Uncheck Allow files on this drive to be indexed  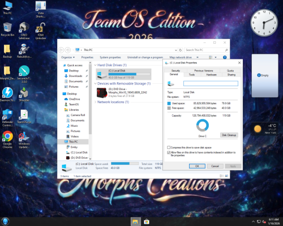(169, 152)
